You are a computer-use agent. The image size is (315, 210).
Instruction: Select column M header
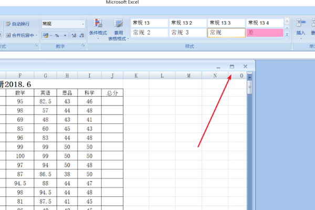[x=188, y=76]
